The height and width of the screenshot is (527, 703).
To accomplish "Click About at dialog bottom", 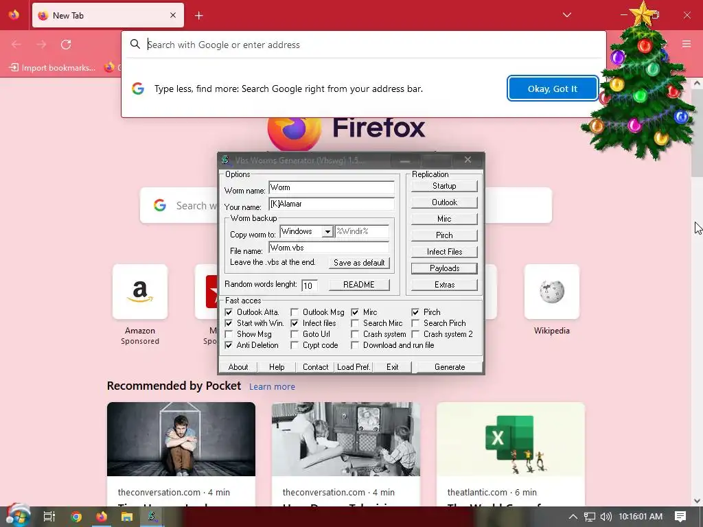I will (238, 367).
